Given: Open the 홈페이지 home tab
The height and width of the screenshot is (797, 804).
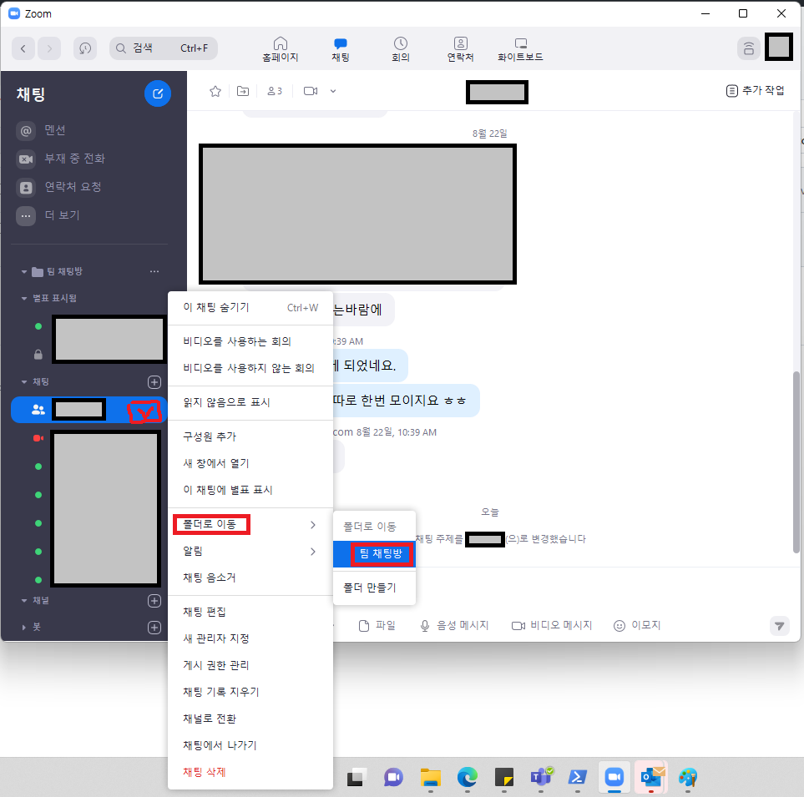Looking at the screenshot, I should (x=280, y=50).
